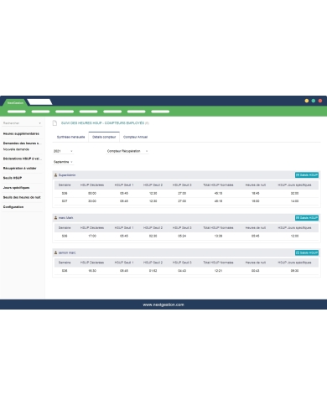Select the NextGestion browser tab
Screen dimensions: 327x406
(15, 102)
